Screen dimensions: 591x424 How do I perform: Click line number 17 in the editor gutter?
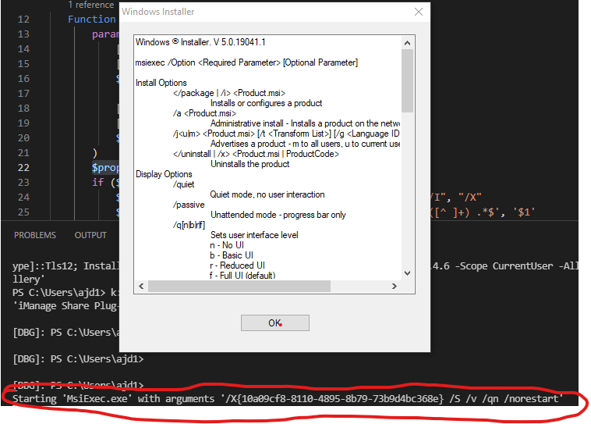[23, 93]
